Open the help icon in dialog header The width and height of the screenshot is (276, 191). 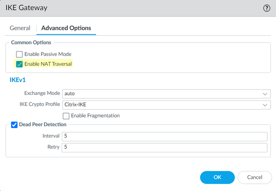(267, 8)
